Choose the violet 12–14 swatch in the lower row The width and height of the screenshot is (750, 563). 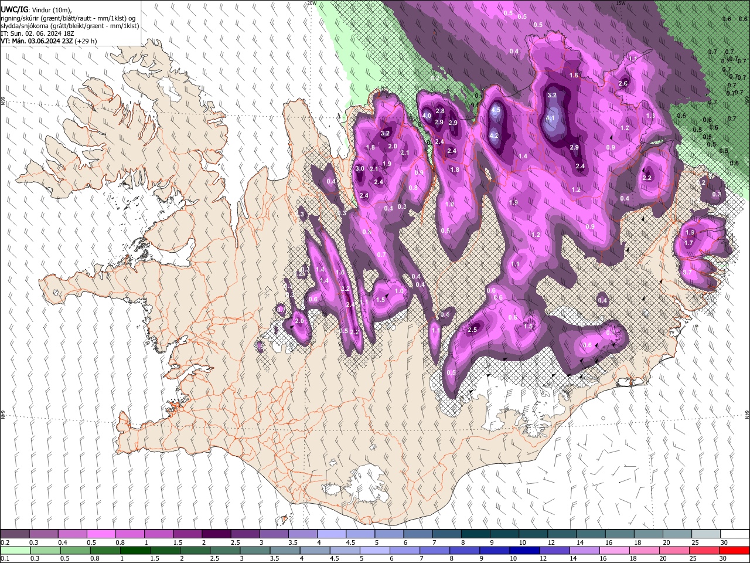click(554, 551)
